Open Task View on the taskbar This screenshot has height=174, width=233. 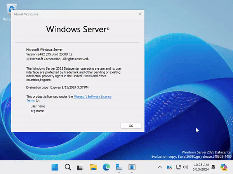coord(80,167)
